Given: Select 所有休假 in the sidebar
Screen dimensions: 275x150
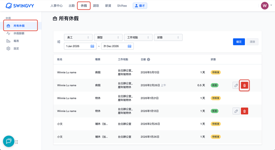Looking at the screenshot, I should (21, 26).
